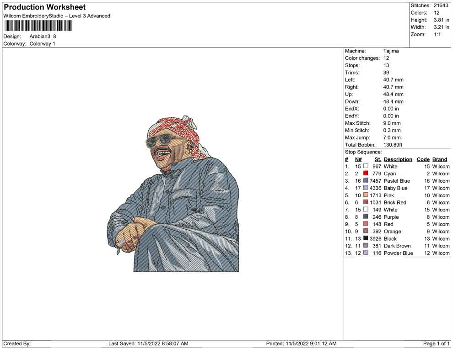Click the 'Wilcom EmbroideryStudio – Level 3 Advanced' text
453x348 pixels.
(57, 16)
